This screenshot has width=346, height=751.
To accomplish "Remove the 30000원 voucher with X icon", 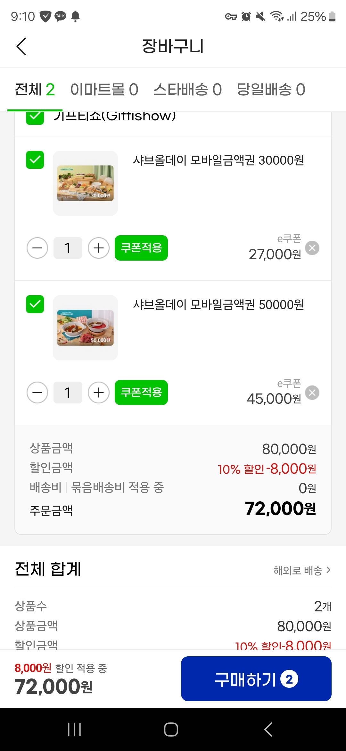I will coord(312,248).
